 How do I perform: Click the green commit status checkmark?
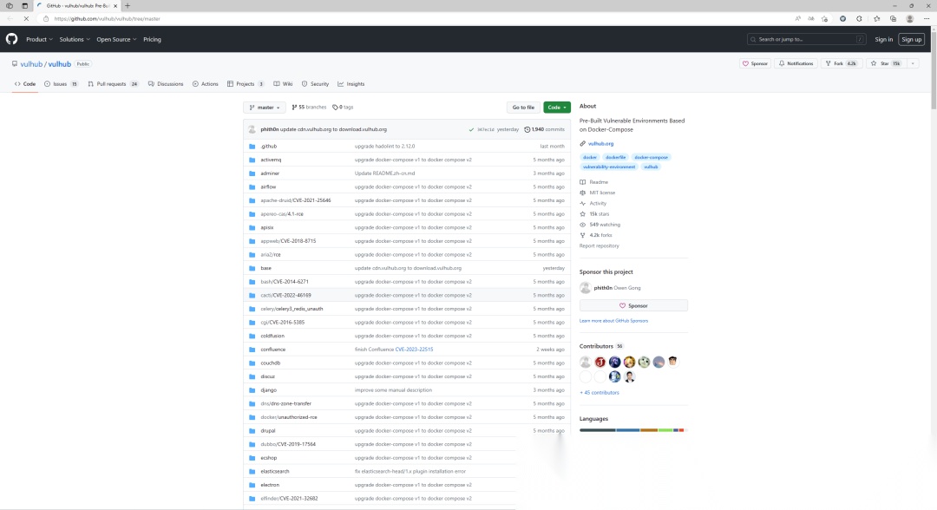pyautogui.click(x=471, y=129)
